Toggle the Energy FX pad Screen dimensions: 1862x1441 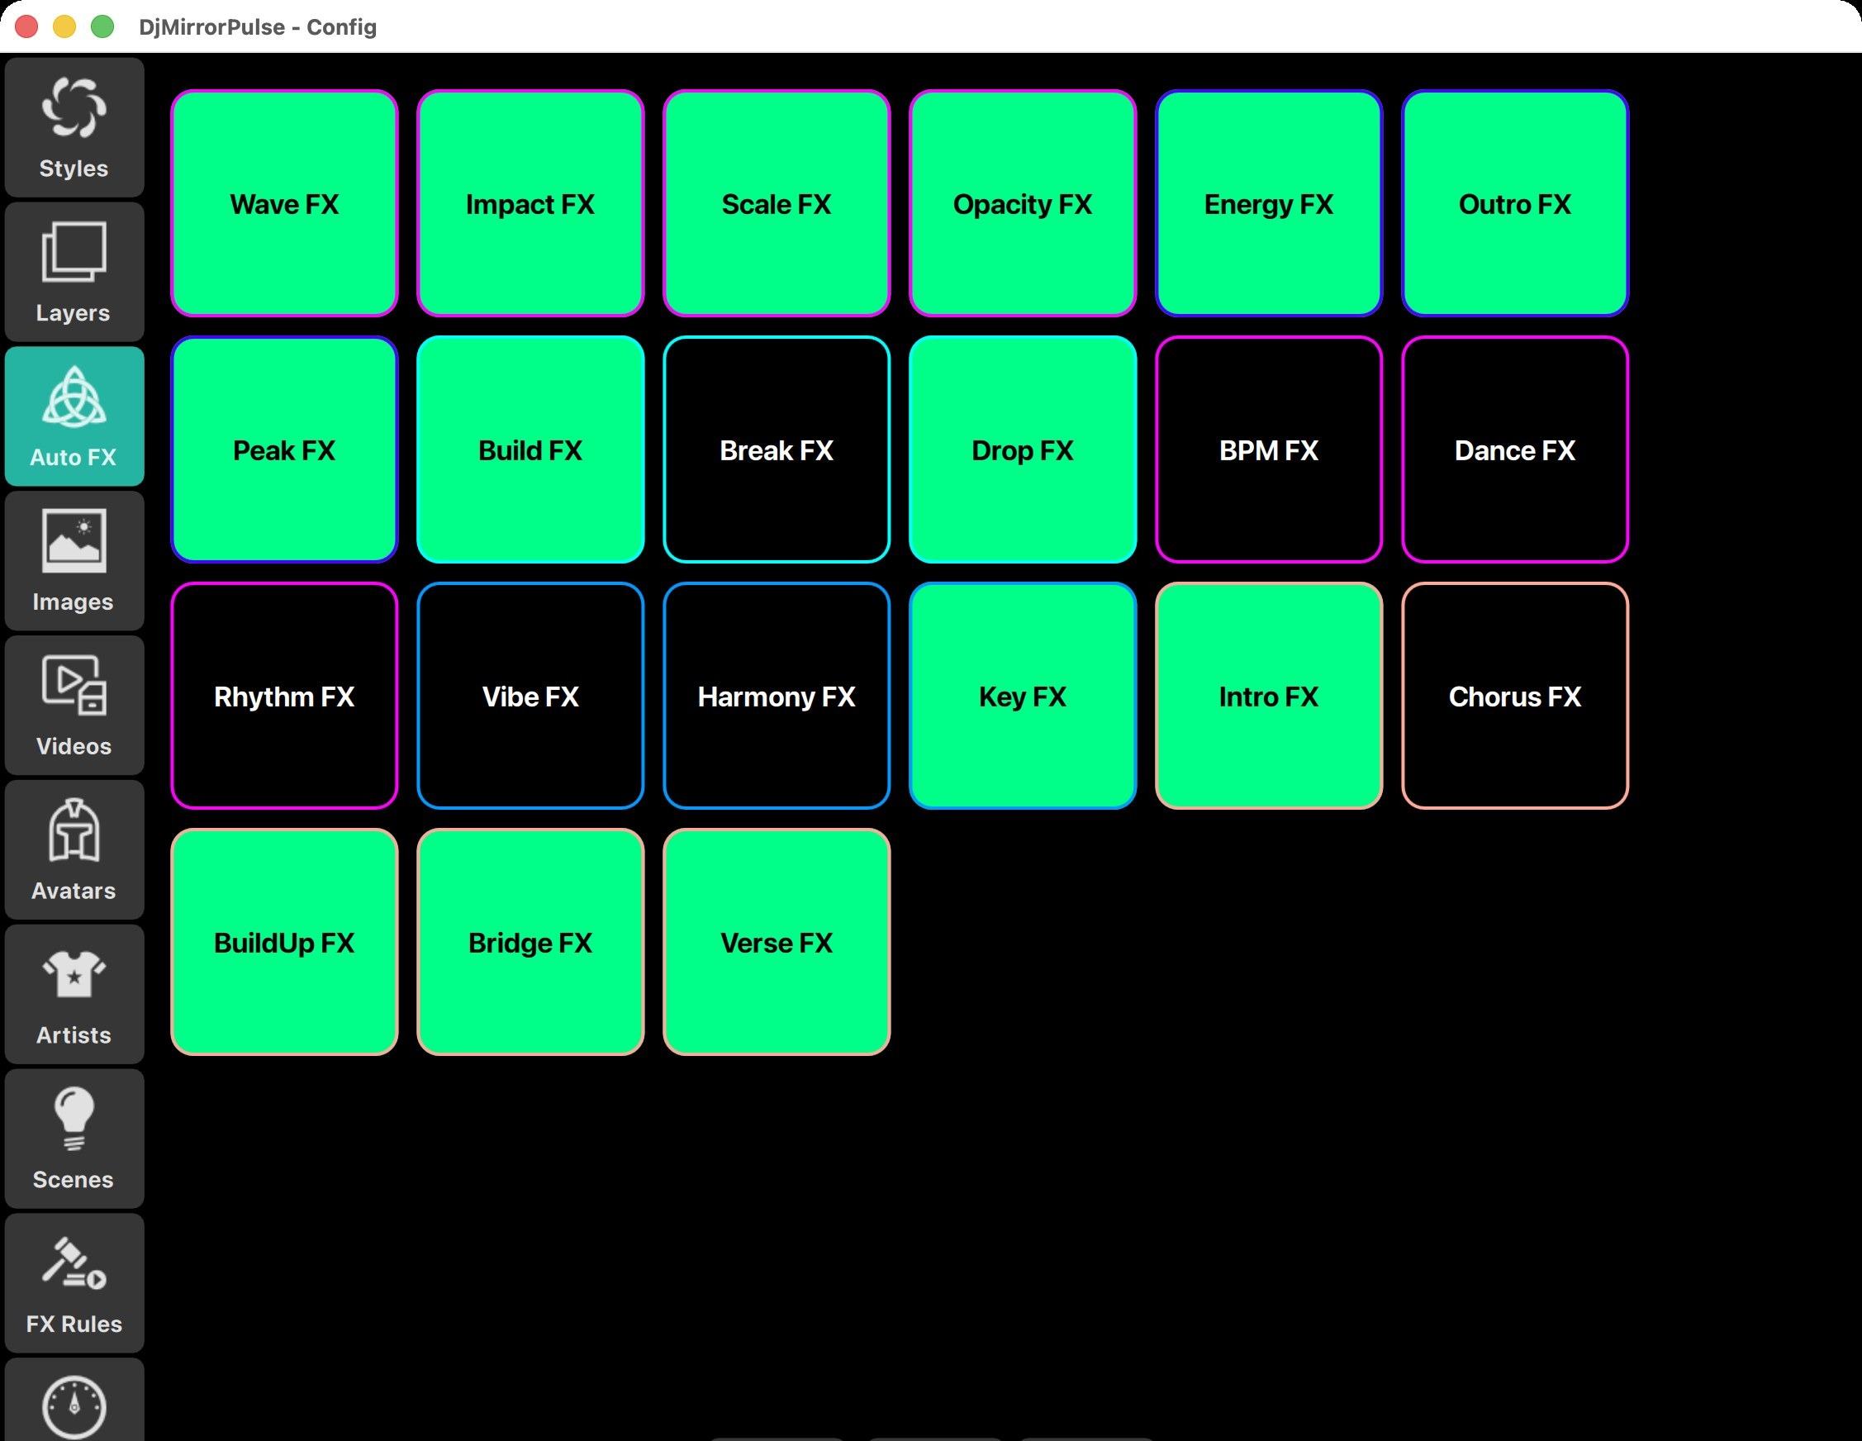tap(1269, 203)
